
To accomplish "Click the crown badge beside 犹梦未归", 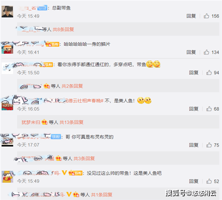I will pos(44,122).
